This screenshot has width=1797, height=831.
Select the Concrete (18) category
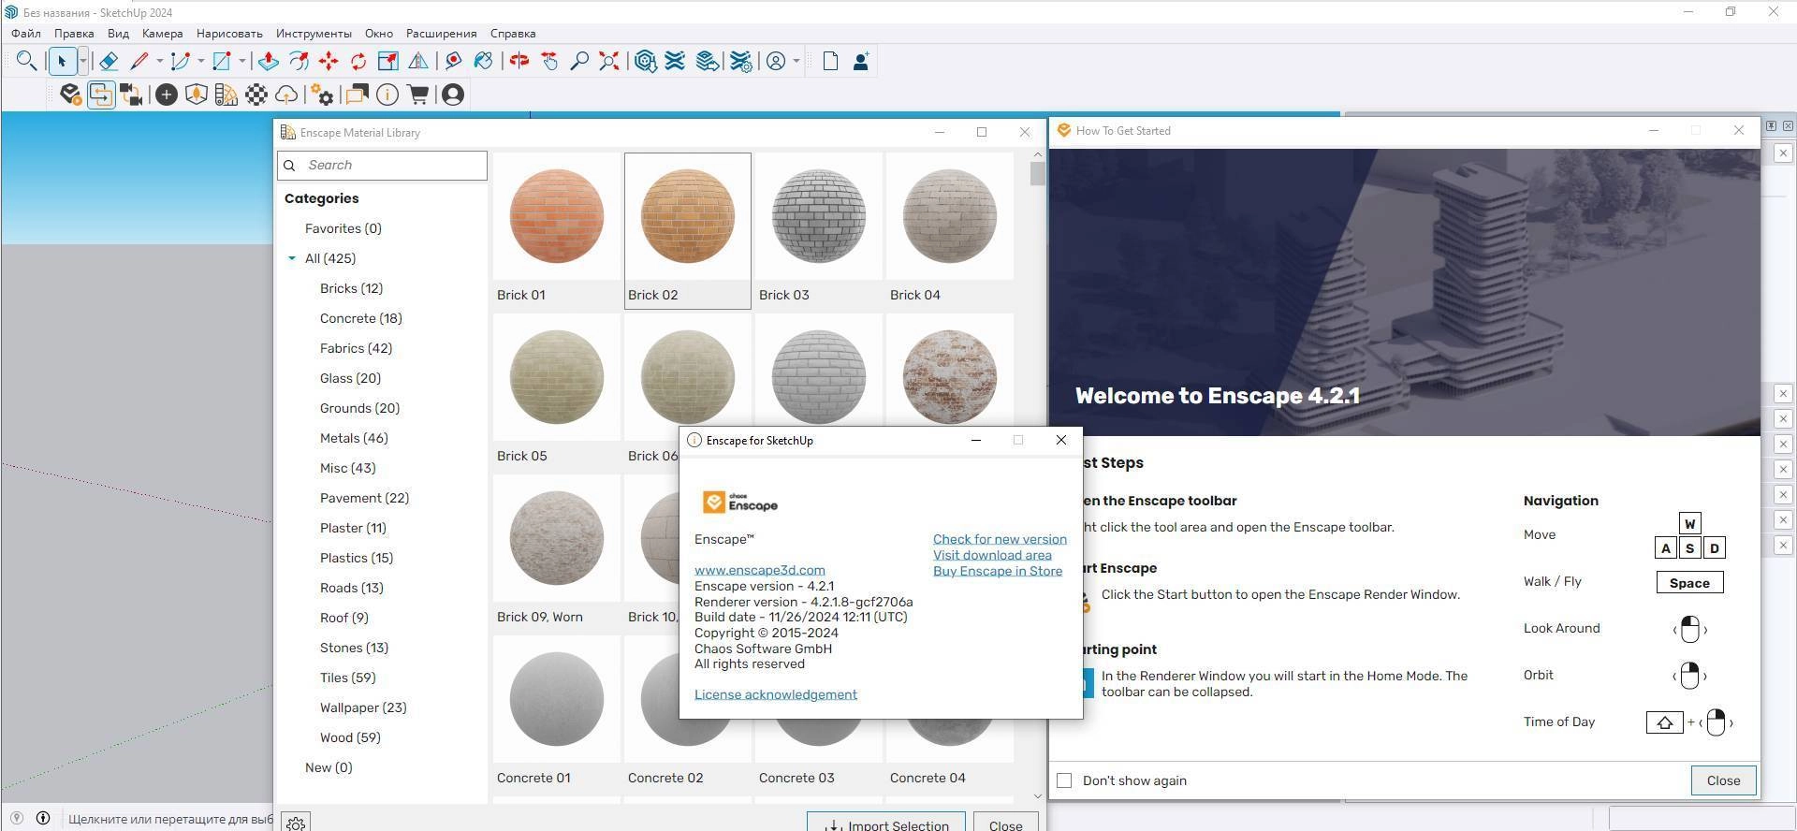(x=361, y=318)
